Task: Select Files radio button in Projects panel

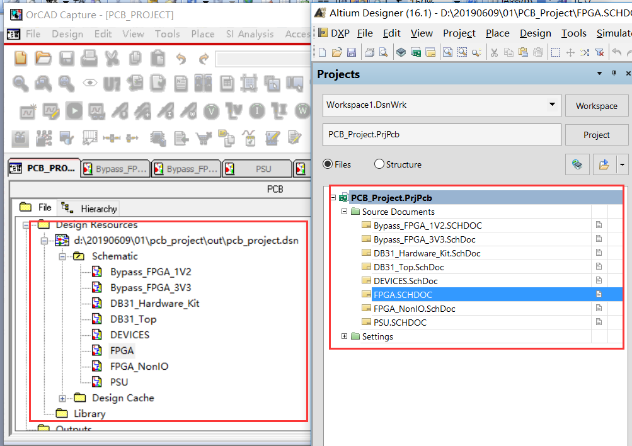Action: [x=328, y=164]
